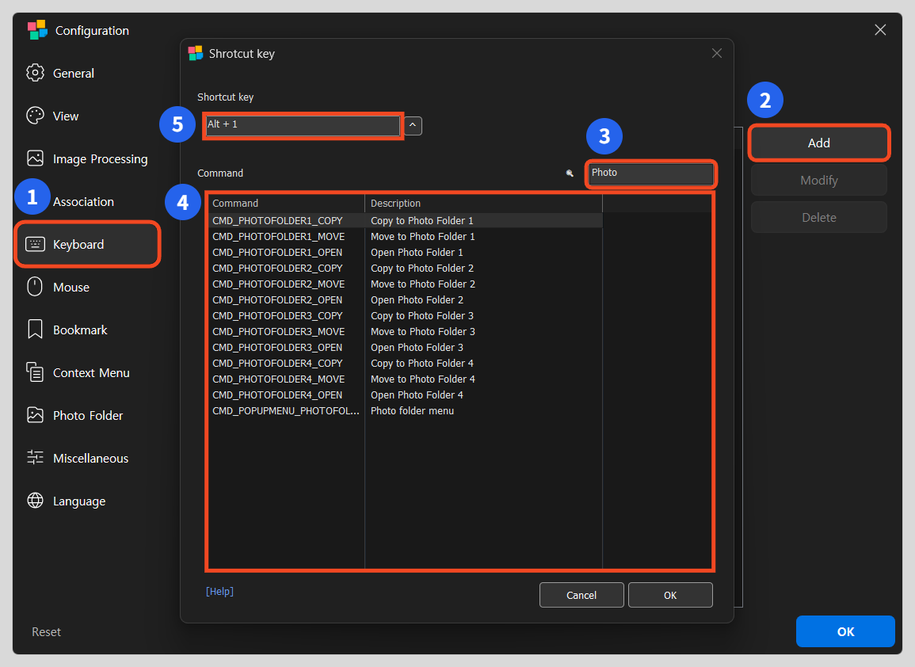
Task: Click the 'Photo folder menu' description
Action: [412, 411]
